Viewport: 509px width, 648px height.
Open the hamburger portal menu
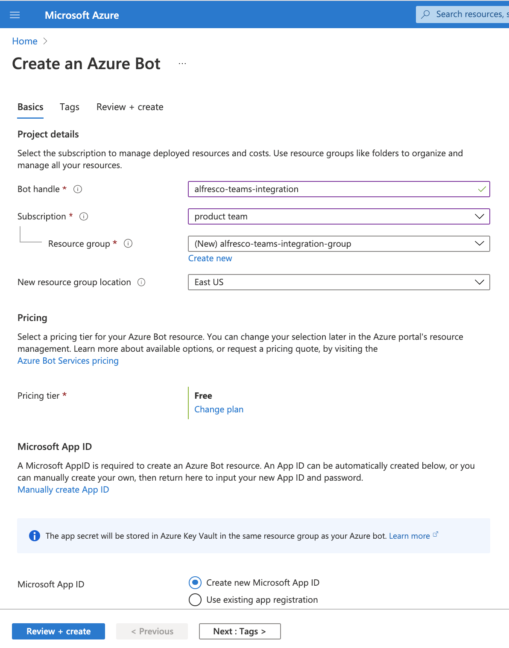15,15
